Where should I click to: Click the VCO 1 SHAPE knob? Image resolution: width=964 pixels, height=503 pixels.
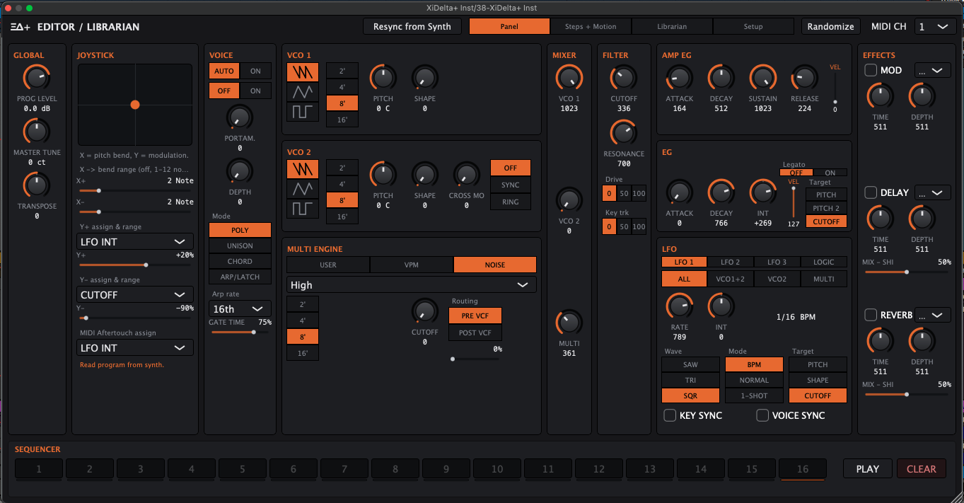(x=425, y=78)
